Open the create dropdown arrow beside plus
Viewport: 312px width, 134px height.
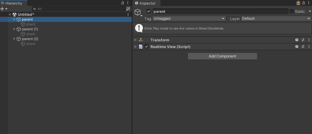click(6, 9)
